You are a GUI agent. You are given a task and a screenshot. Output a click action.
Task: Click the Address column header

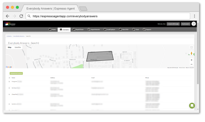[53, 78]
